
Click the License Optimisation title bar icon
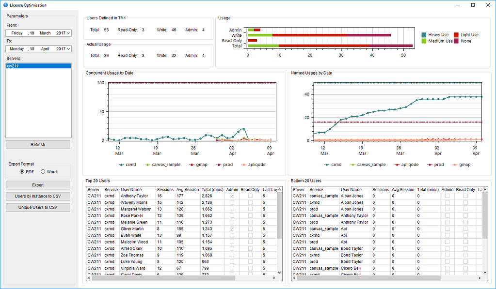(x=5, y=5)
